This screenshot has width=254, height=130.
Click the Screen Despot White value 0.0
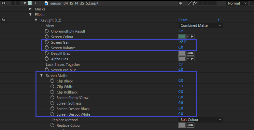click(x=181, y=114)
